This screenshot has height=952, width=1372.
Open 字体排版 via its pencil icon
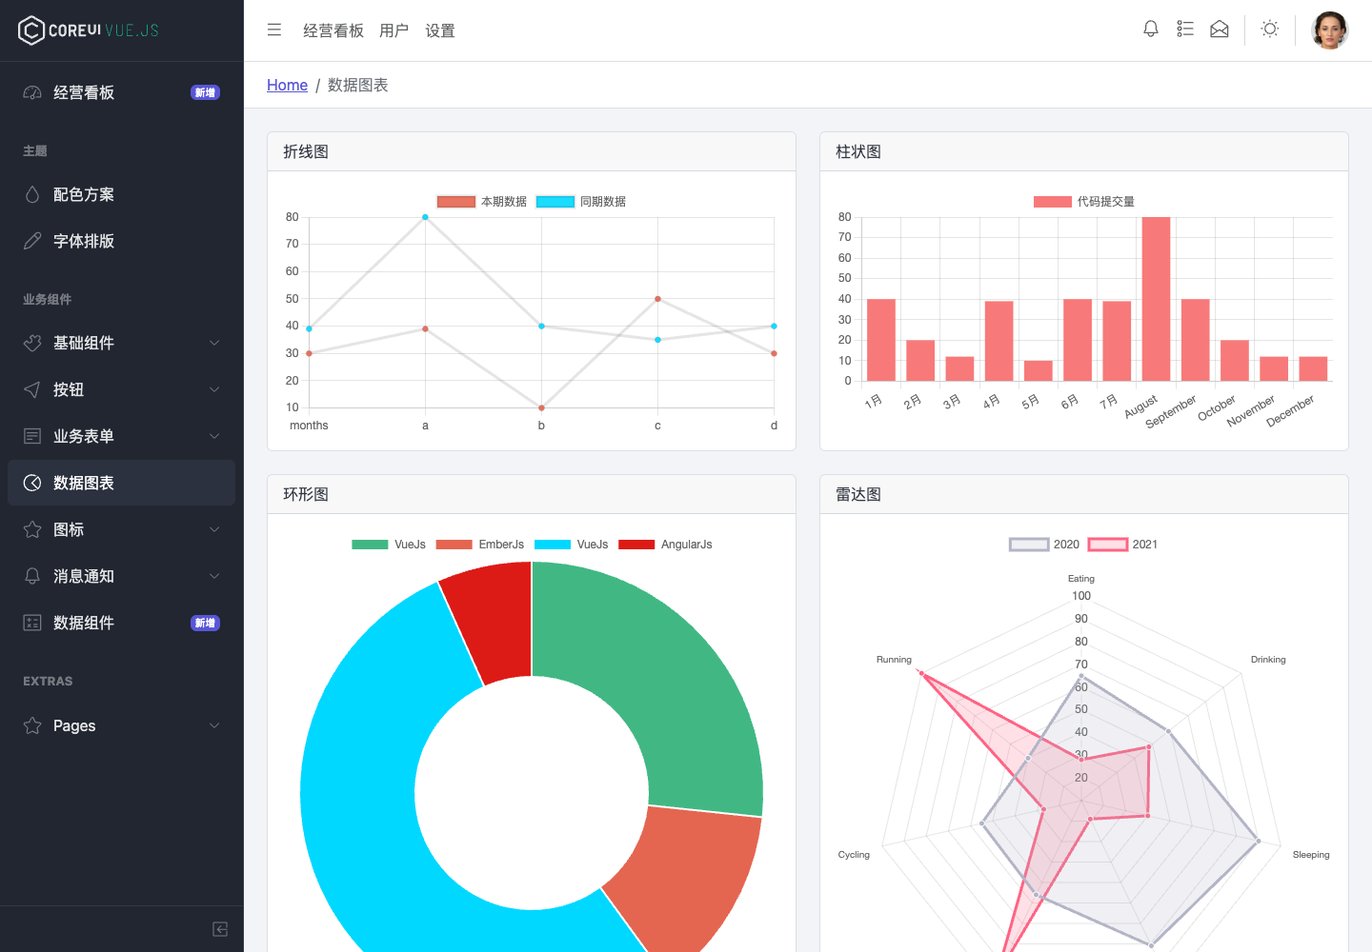[x=32, y=241]
